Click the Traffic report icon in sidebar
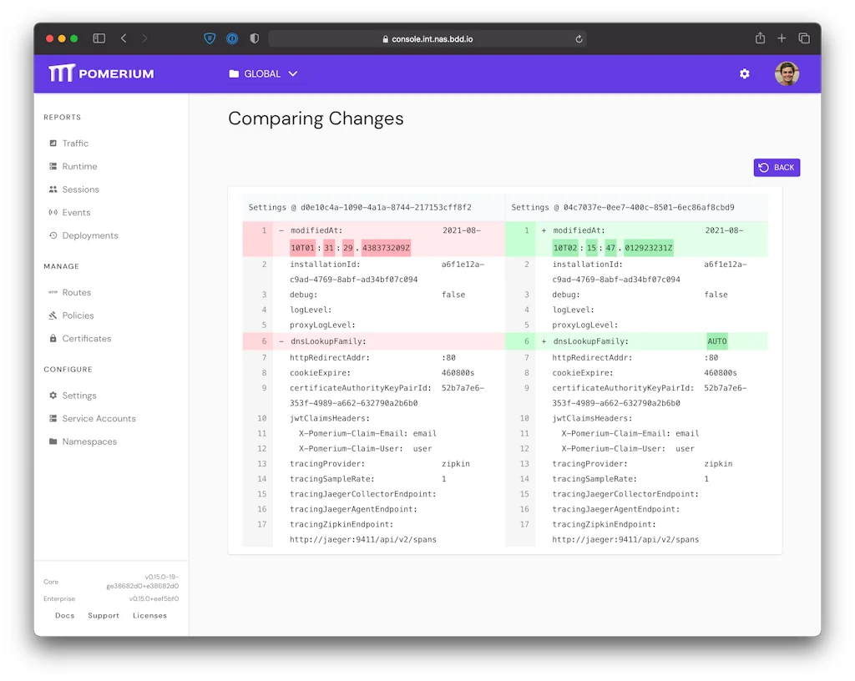Screen dimensions: 855x681 [x=53, y=144]
